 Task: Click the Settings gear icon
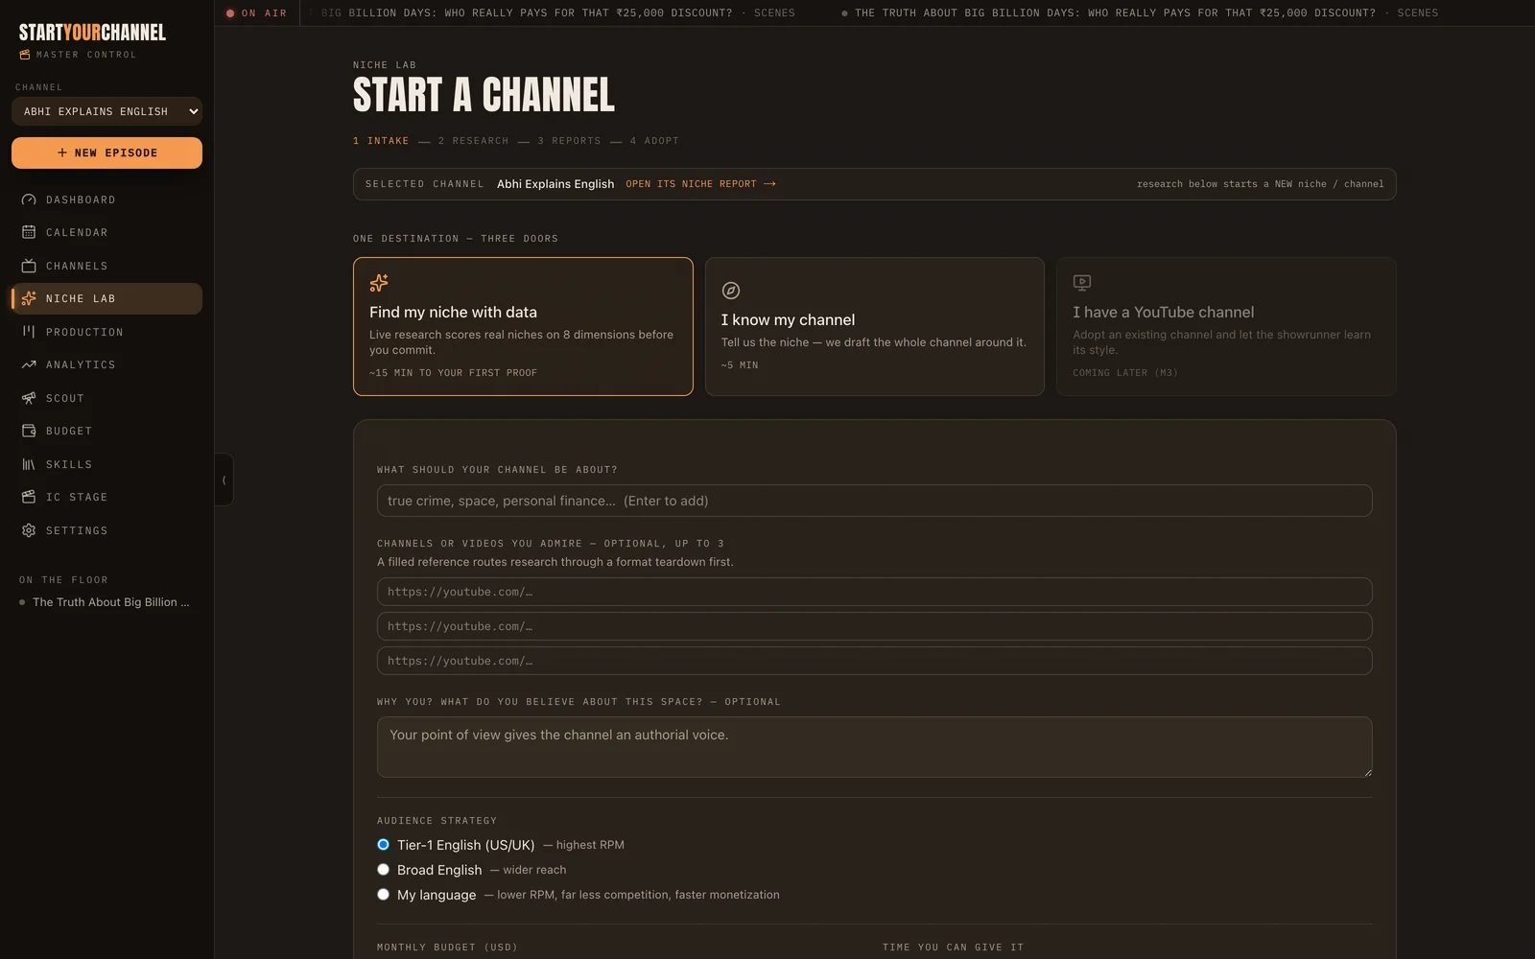coord(29,530)
